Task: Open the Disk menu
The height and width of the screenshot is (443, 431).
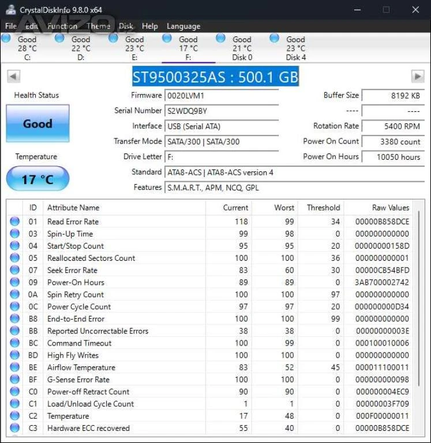Action: click(126, 26)
